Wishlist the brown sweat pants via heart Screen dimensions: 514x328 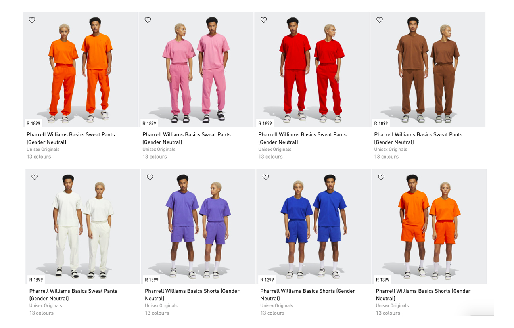click(380, 20)
